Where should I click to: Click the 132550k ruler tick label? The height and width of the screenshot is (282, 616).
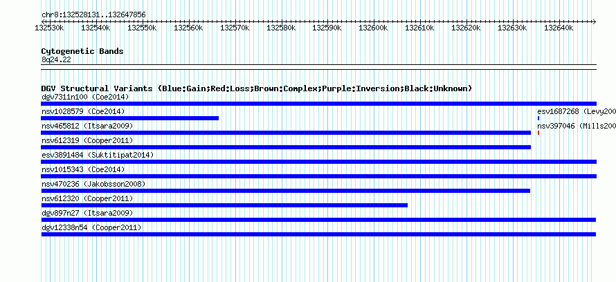142,28
